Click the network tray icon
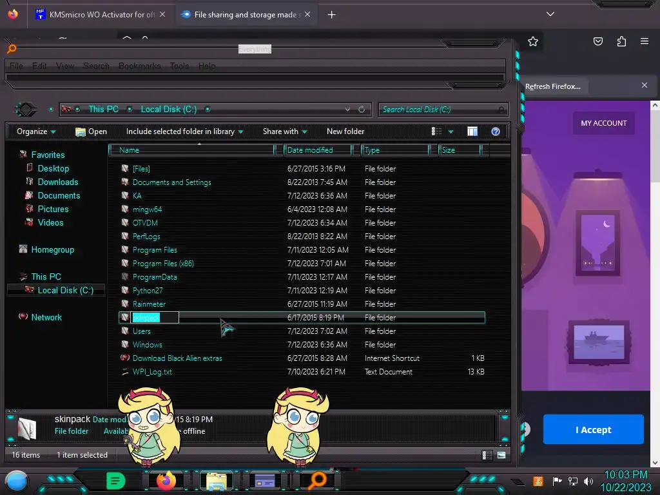The height and width of the screenshot is (495, 660). pyautogui.click(x=573, y=481)
